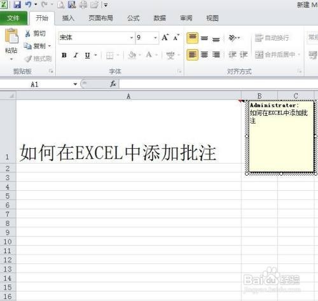Click the Font Color letter A

tap(149, 55)
